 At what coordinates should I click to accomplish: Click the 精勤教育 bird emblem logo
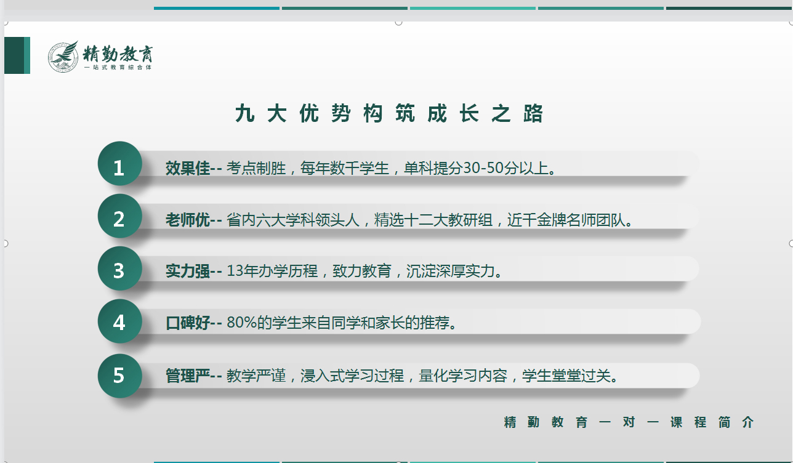[63, 57]
